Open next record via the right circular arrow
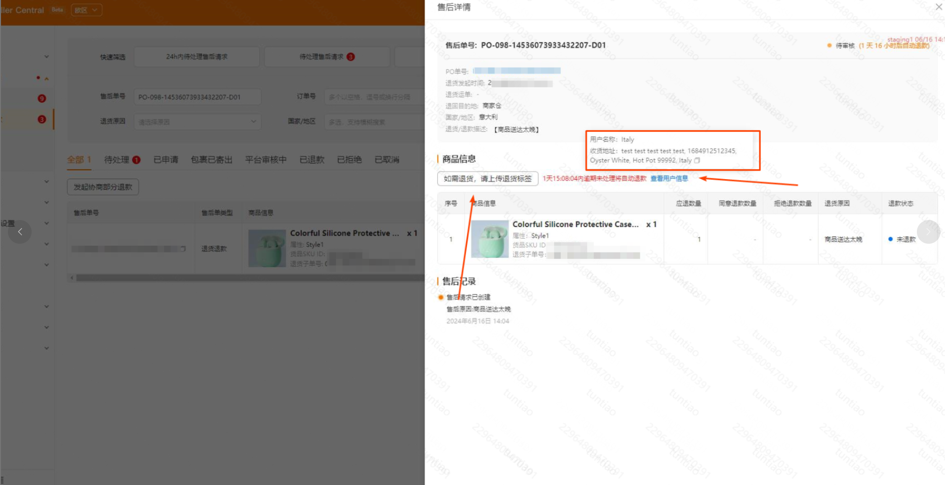Viewport: 945px width, 485px height. pos(929,231)
